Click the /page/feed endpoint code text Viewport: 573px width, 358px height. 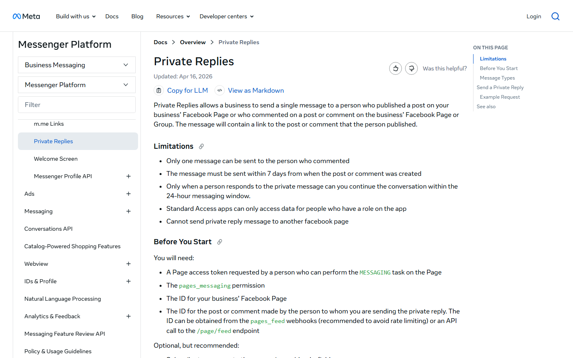pyautogui.click(x=214, y=331)
